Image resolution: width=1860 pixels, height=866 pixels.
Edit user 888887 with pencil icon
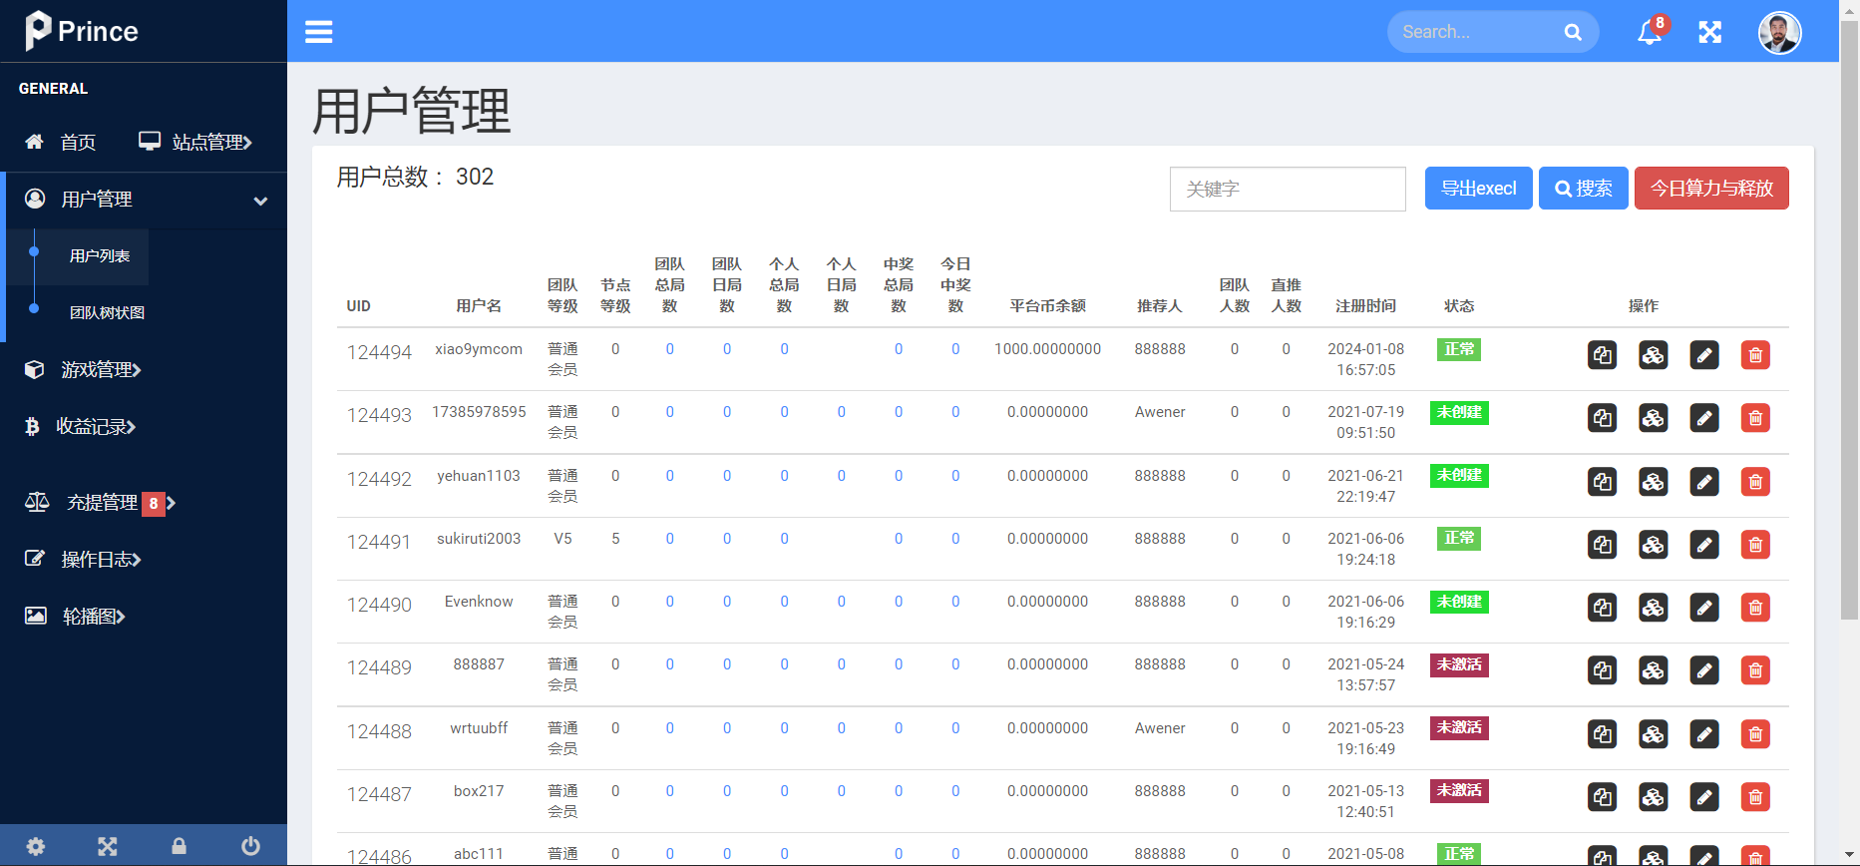point(1704,670)
